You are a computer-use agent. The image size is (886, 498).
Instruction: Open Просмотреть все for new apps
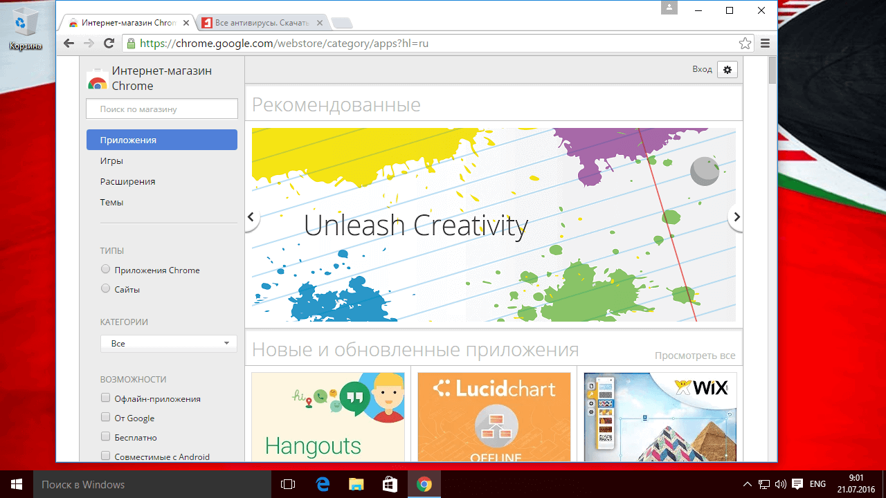click(x=695, y=355)
